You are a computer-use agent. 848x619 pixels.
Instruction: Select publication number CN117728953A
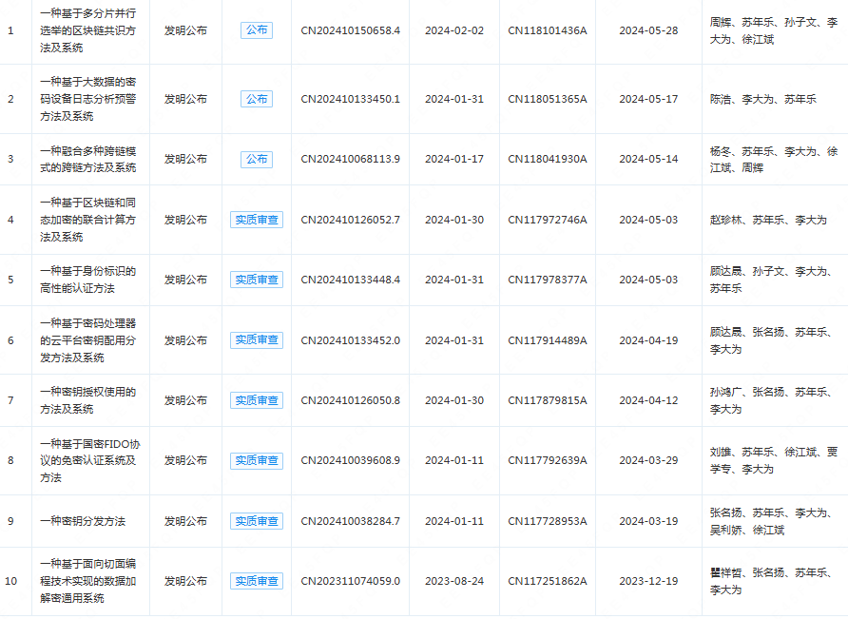(548, 521)
